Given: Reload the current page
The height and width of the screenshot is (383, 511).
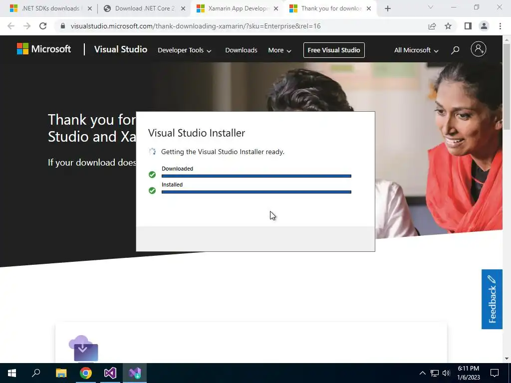Looking at the screenshot, I should coord(43,26).
